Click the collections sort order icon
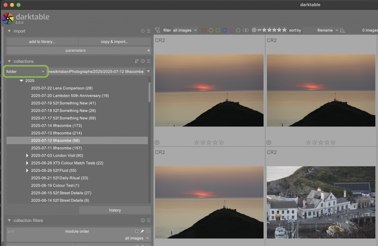The height and width of the screenshot is (246, 378). pyautogui.click(x=137, y=61)
